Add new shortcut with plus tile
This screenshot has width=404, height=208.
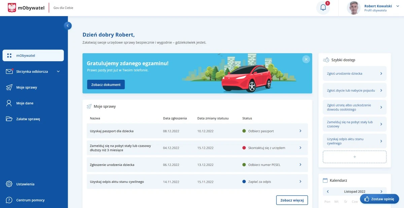point(355,157)
